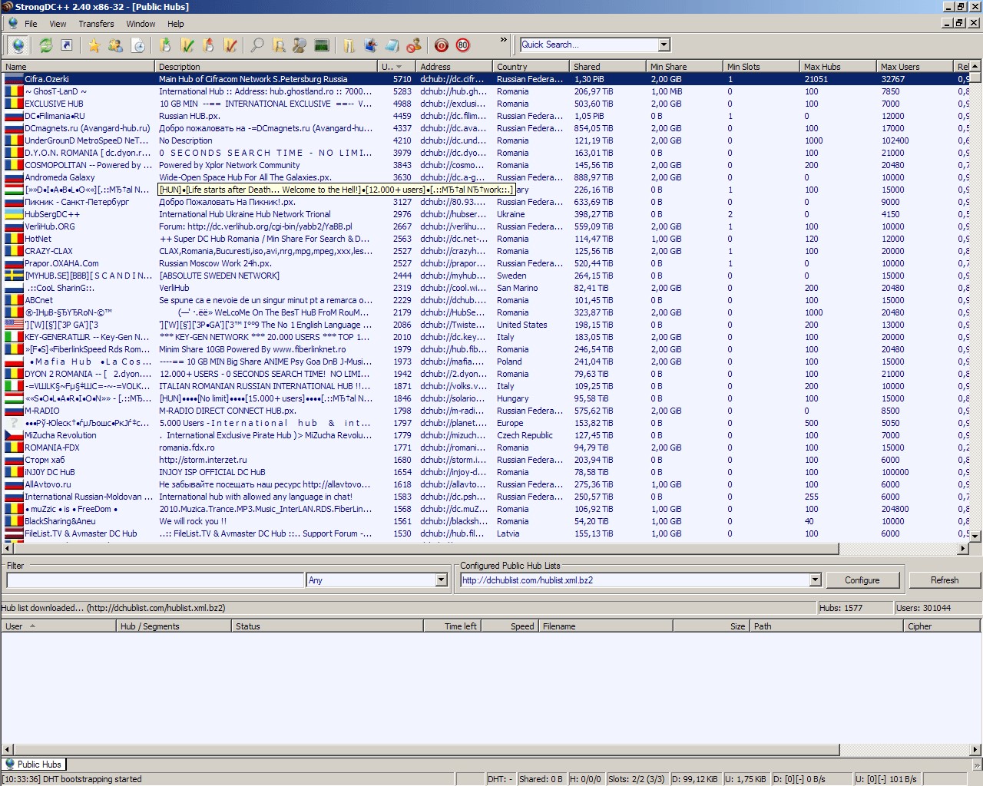
Task: Open the Transfers menu
Action: [x=96, y=24]
